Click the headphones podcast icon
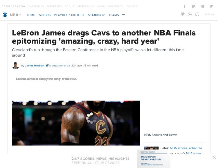 point(197,14)
